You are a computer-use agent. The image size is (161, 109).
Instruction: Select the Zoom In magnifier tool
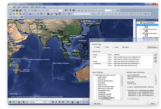[10, 14]
